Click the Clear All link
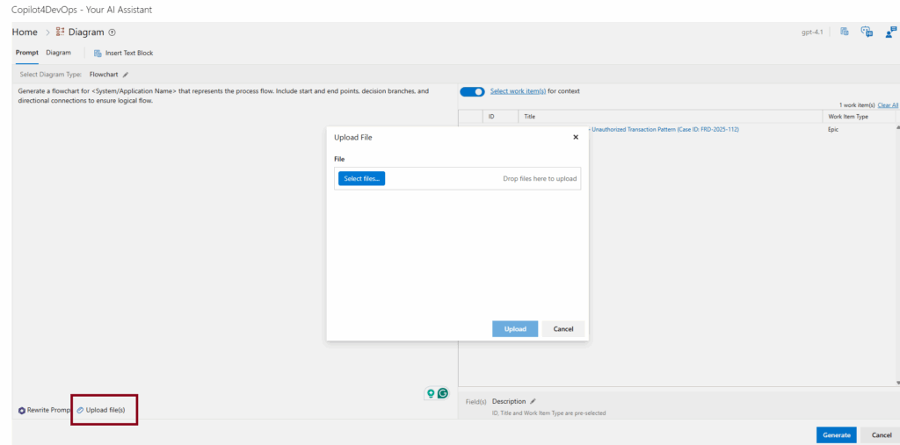This screenshot has height=445, width=900. pyautogui.click(x=888, y=105)
